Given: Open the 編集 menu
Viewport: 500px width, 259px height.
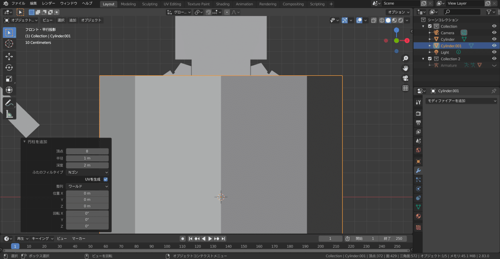Looking at the screenshot, I should [33, 3].
